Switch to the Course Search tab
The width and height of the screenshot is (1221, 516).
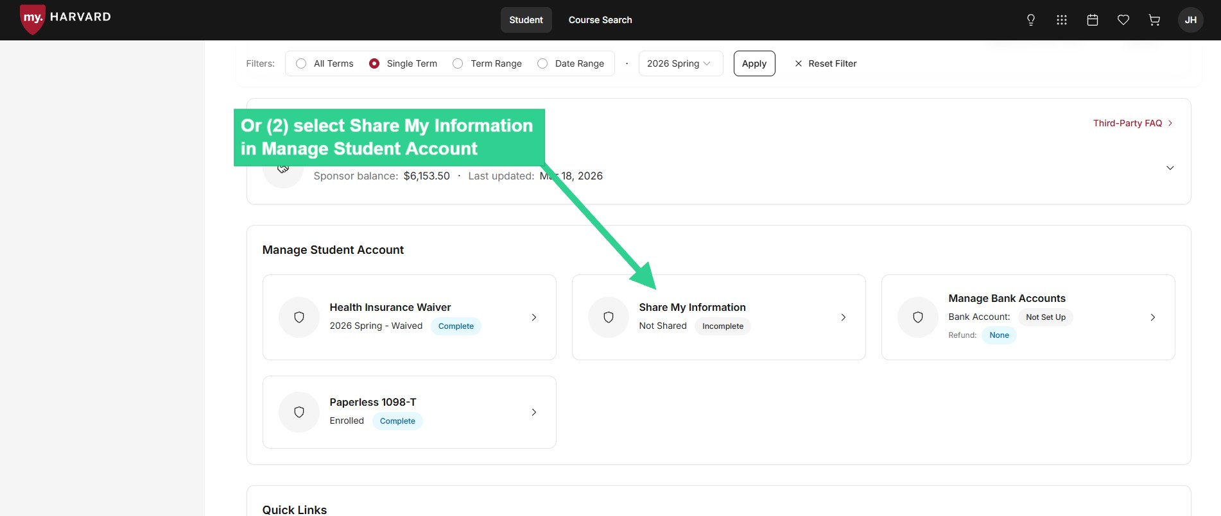(x=600, y=20)
